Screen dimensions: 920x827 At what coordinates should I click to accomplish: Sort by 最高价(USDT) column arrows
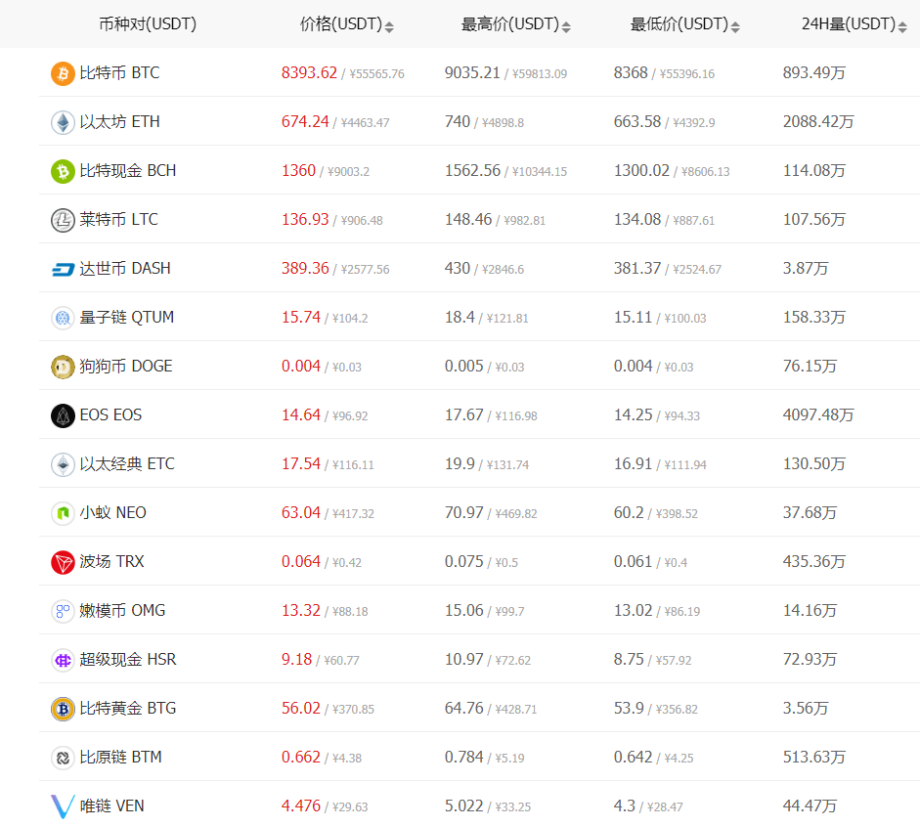[x=566, y=26]
